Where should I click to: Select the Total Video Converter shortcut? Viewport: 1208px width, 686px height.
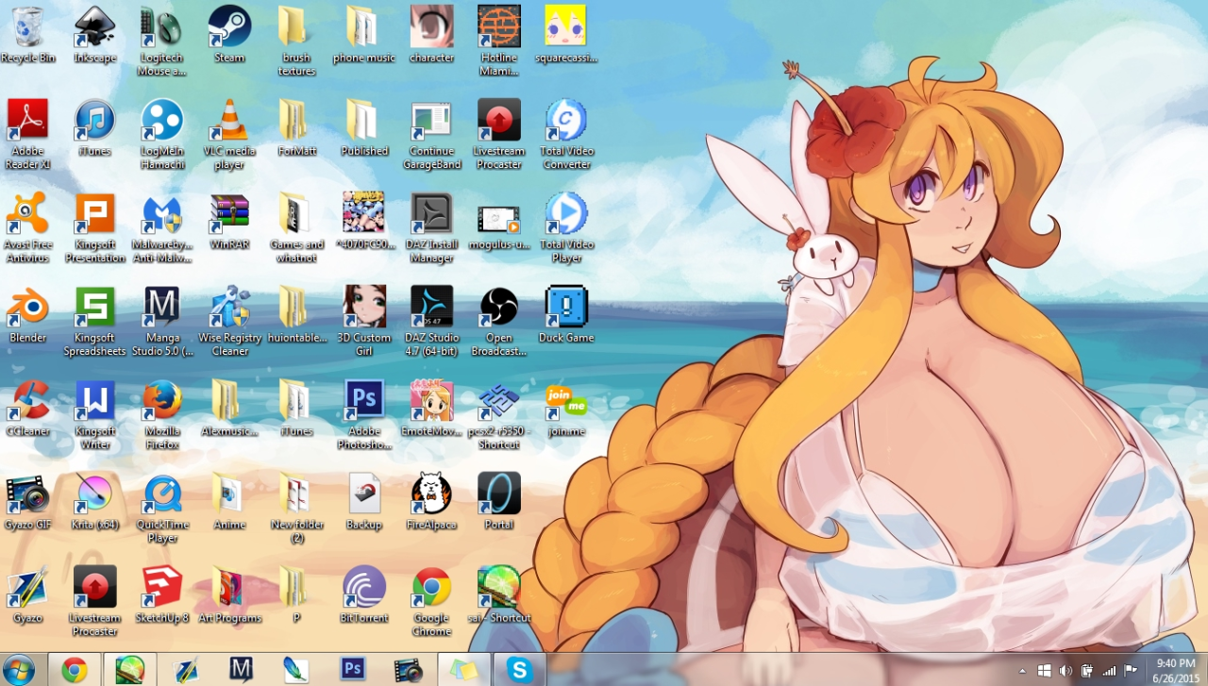click(x=566, y=134)
